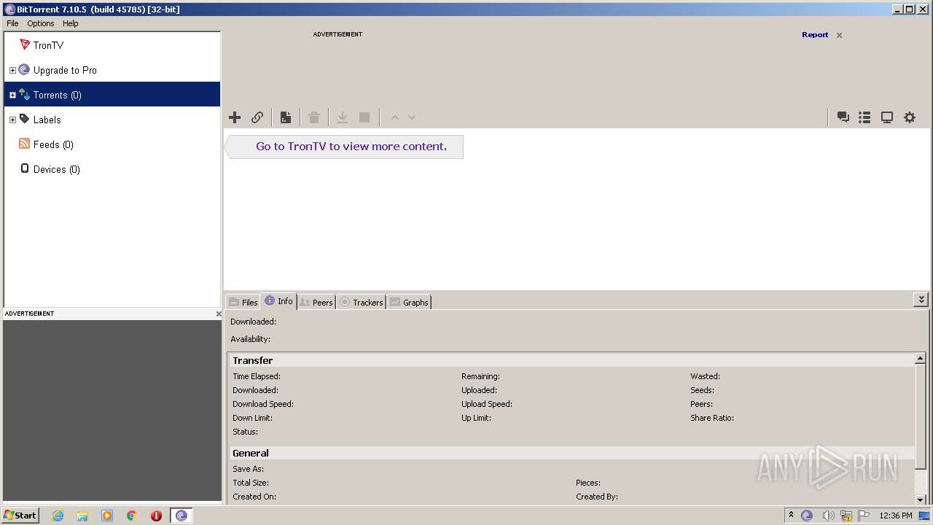
Task: Switch to the Trackers tab
Action: [x=361, y=302]
